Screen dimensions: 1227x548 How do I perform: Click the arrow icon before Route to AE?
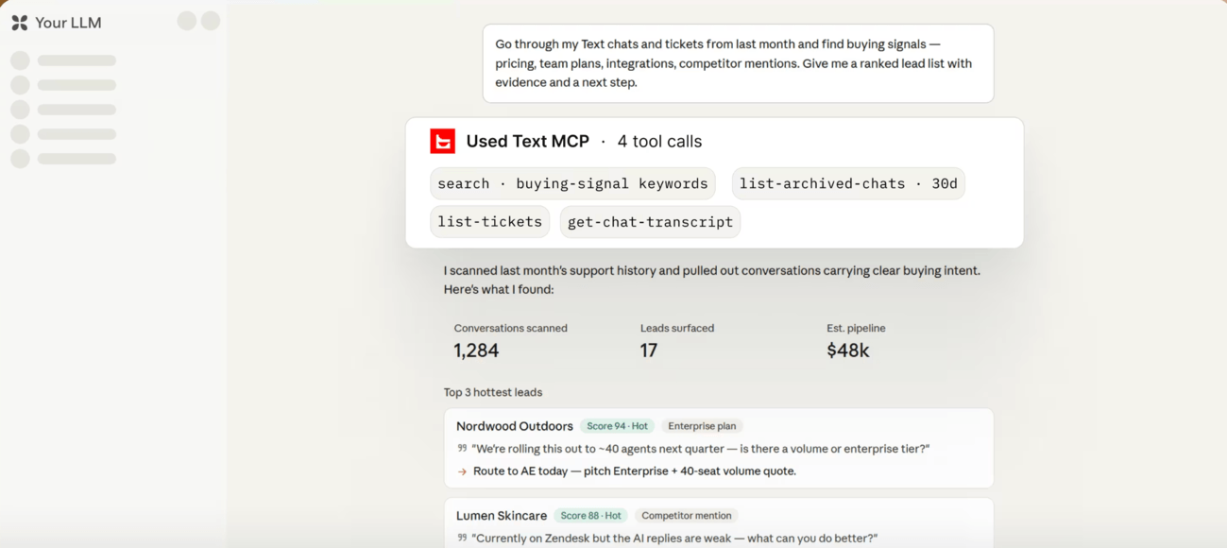462,471
